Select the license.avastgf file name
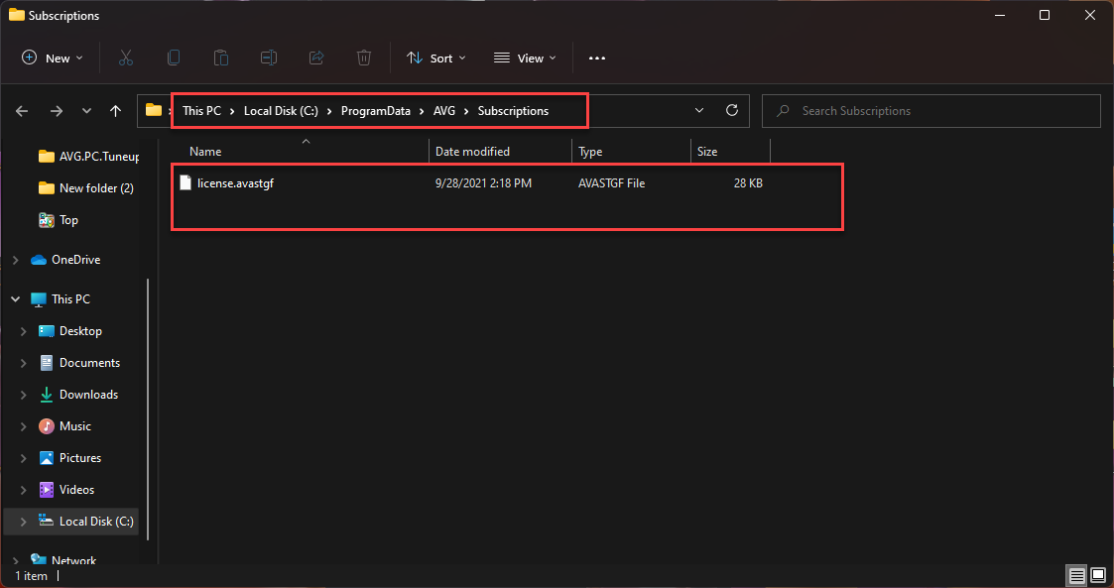The image size is (1114, 588). (x=235, y=183)
